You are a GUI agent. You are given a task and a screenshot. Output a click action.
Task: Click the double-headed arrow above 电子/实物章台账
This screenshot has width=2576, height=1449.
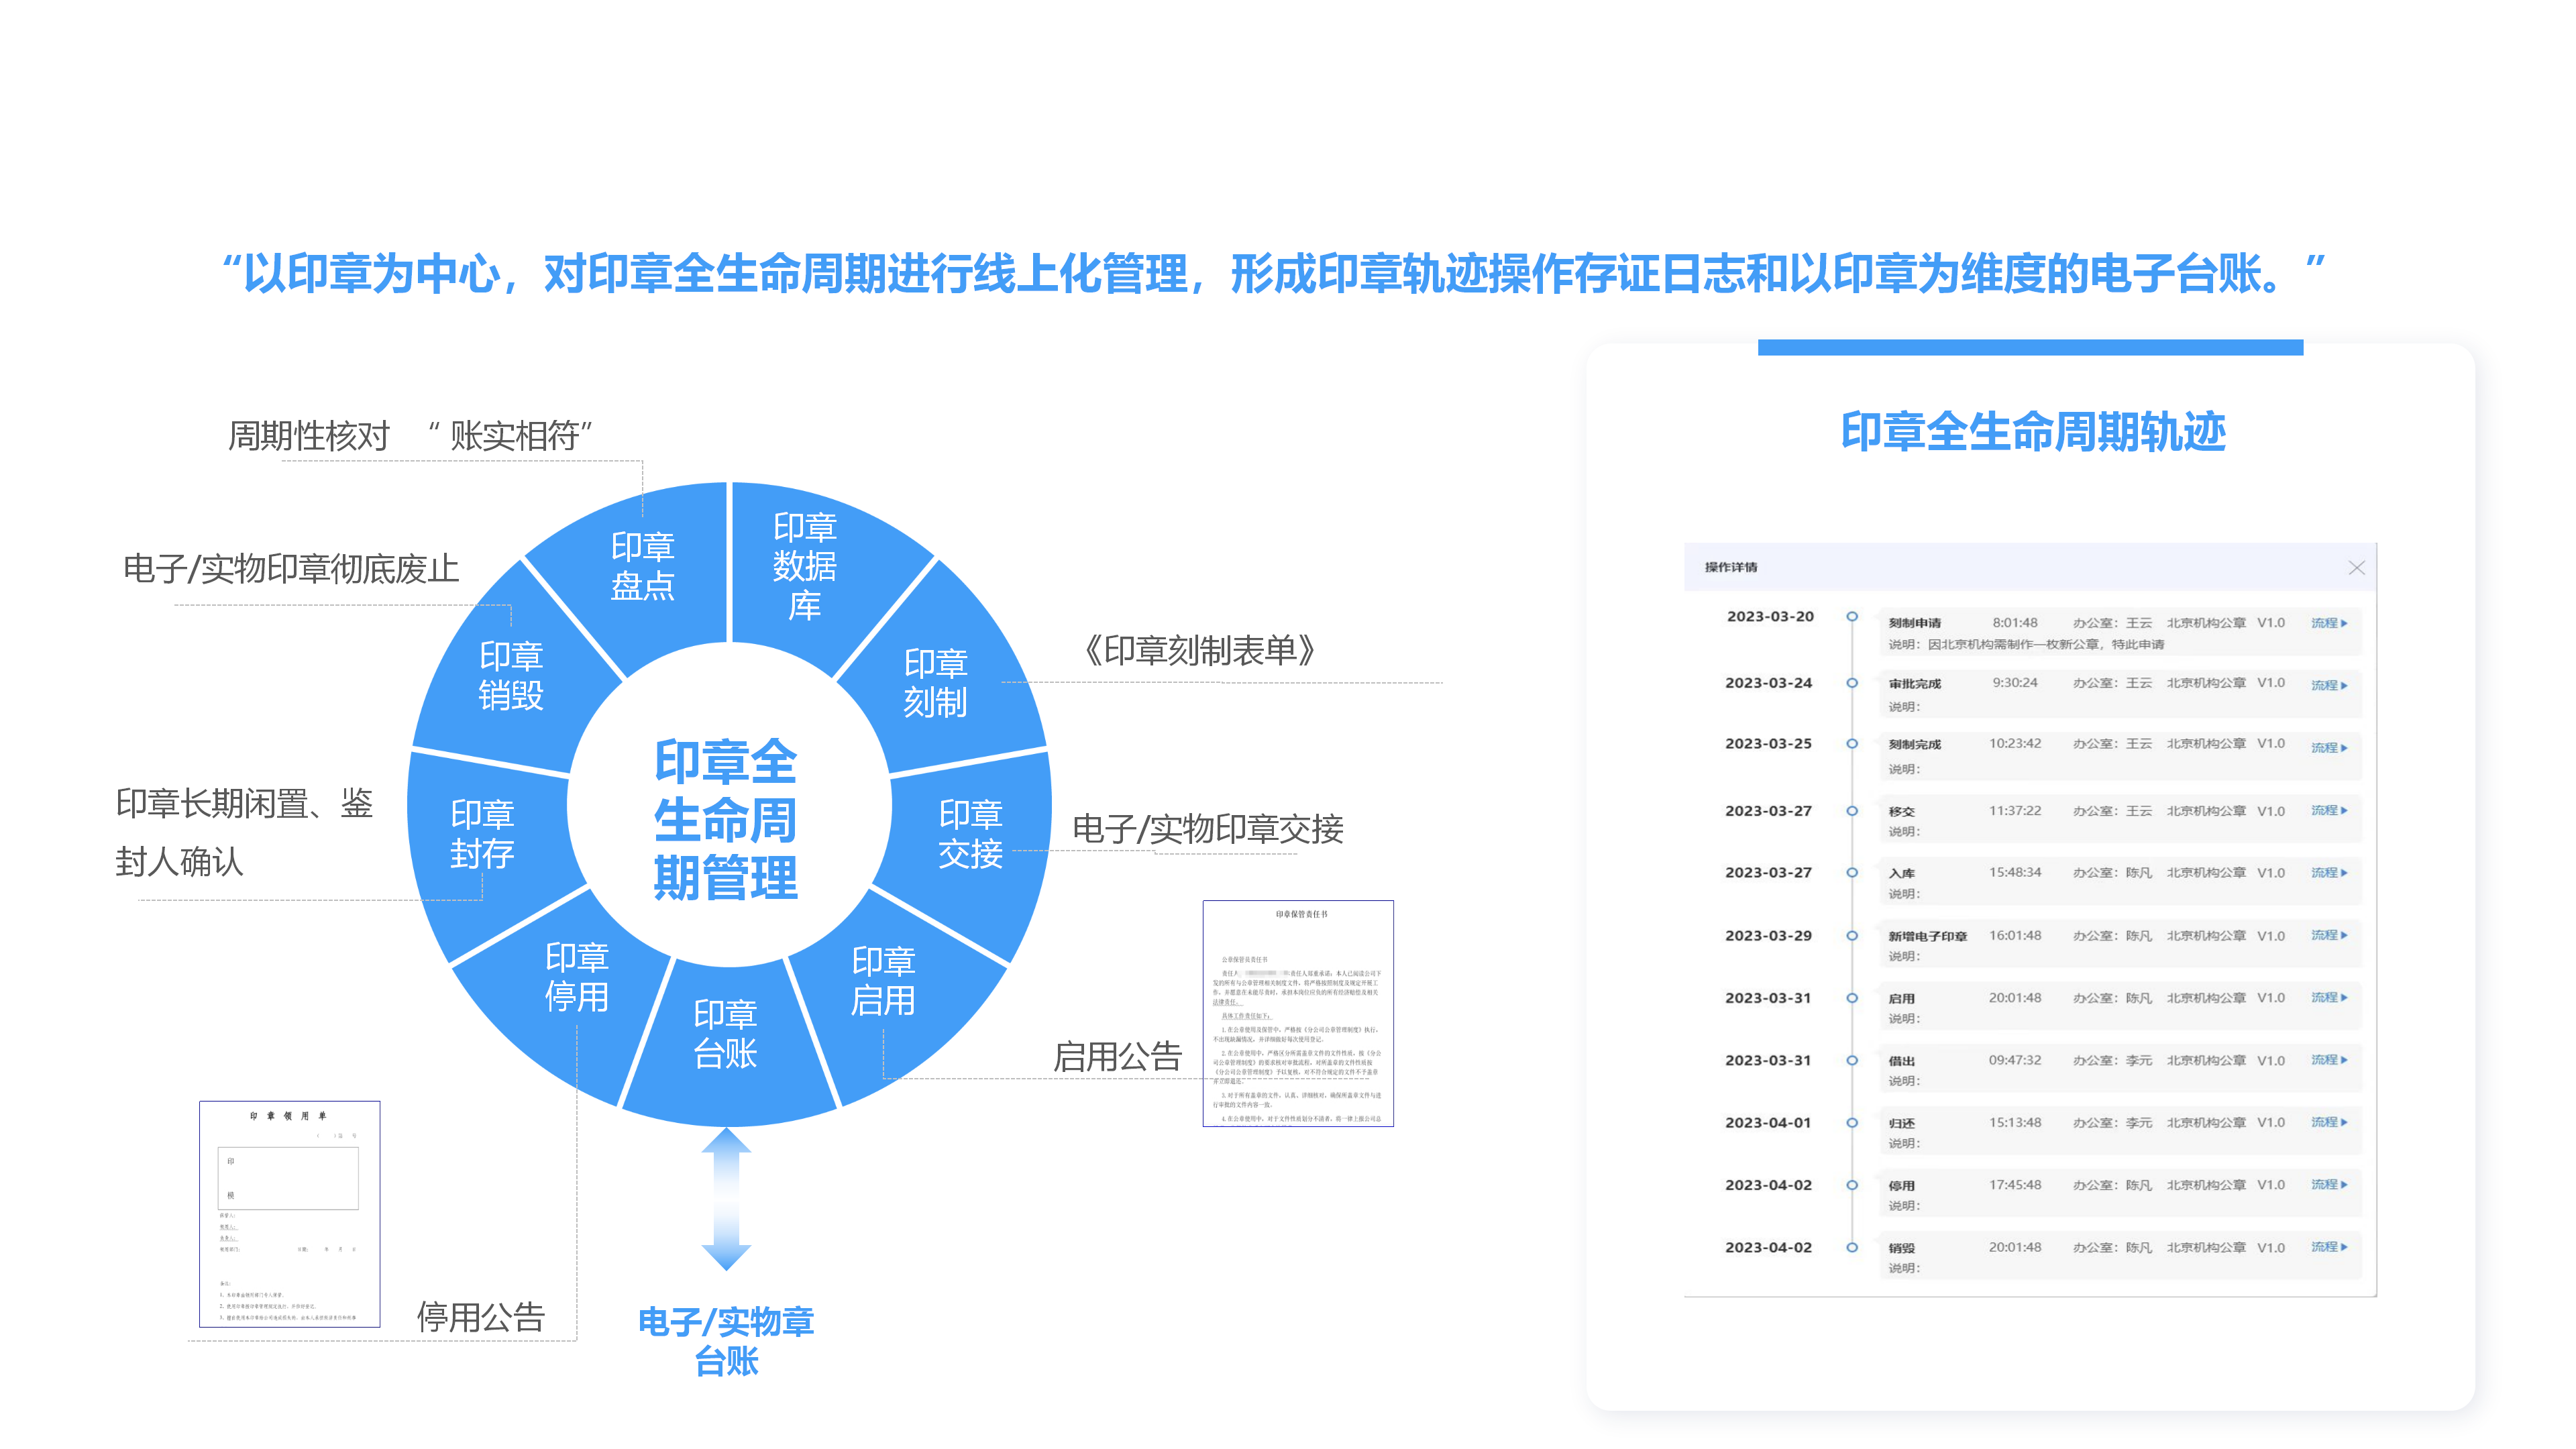pos(726,1198)
